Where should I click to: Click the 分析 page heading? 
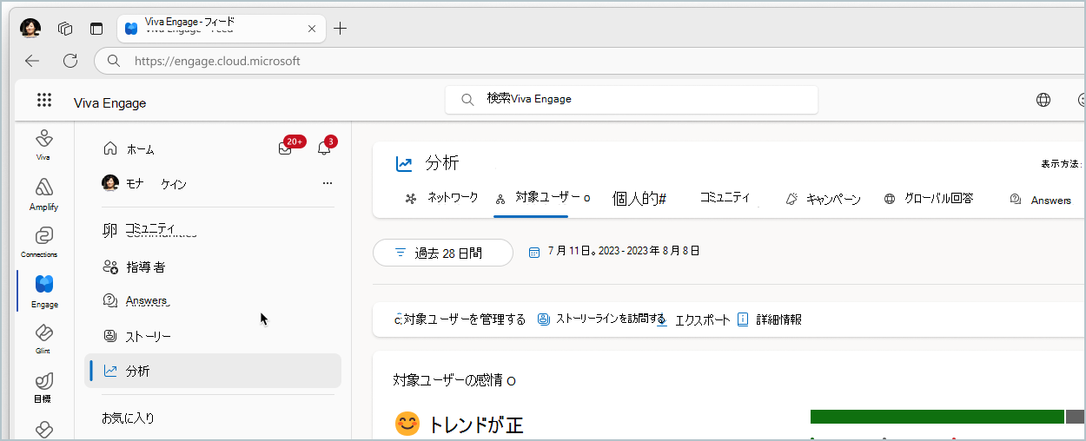click(x=442, y=163)
